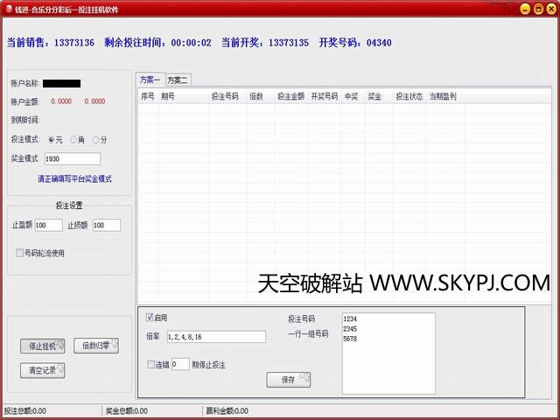Focus the 止盈额 input field
The height and width of the screenshot is (420, 560).
tap(48, 226)
